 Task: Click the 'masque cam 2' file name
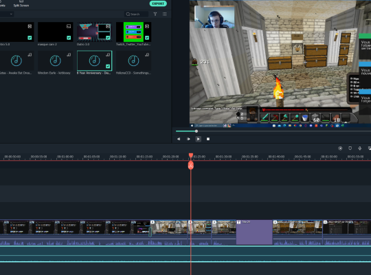click(x=47, y=45)
